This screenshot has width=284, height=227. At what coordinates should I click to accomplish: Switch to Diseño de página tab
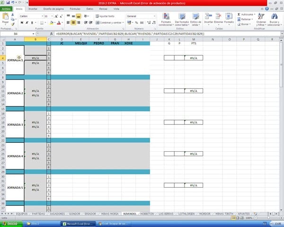click(x=53, y=9)
